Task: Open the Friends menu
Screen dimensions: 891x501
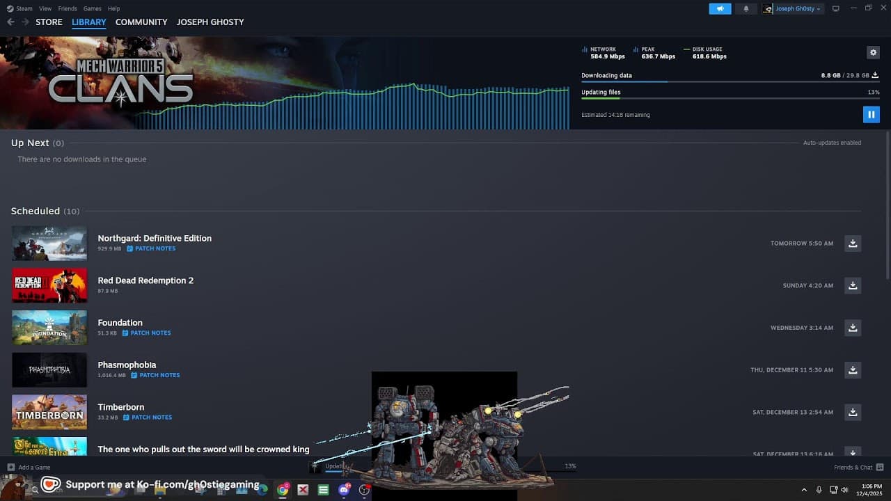Action: pos(68,8)
